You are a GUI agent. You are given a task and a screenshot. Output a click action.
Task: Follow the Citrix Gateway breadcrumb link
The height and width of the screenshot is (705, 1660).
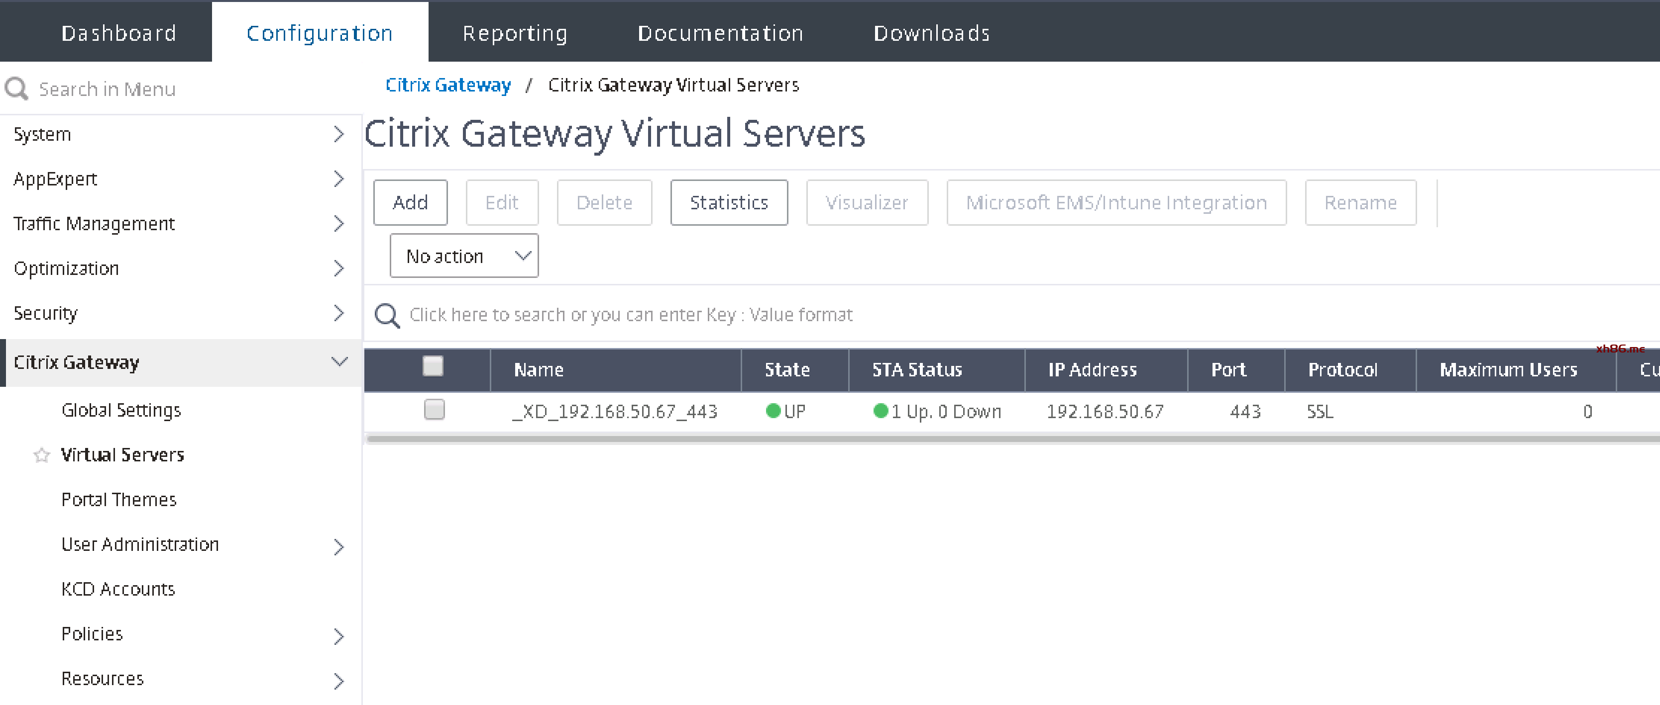click(x=448, y=85)
